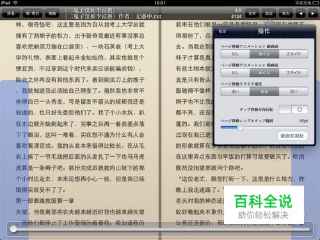Tap the 16:01 clock in status bar
This screenshot has height=240, width=320.
(160, 3)
